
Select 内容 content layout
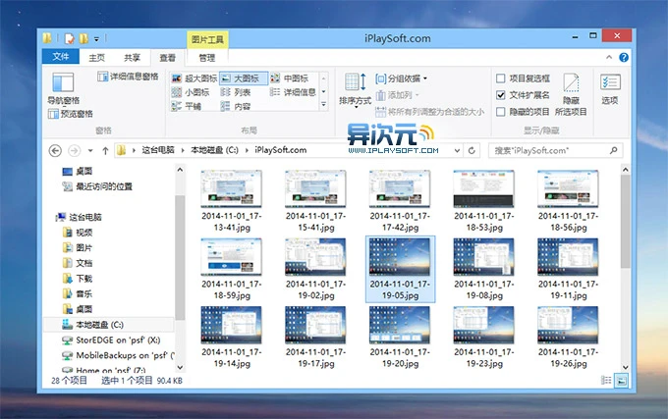pos(236,106)
